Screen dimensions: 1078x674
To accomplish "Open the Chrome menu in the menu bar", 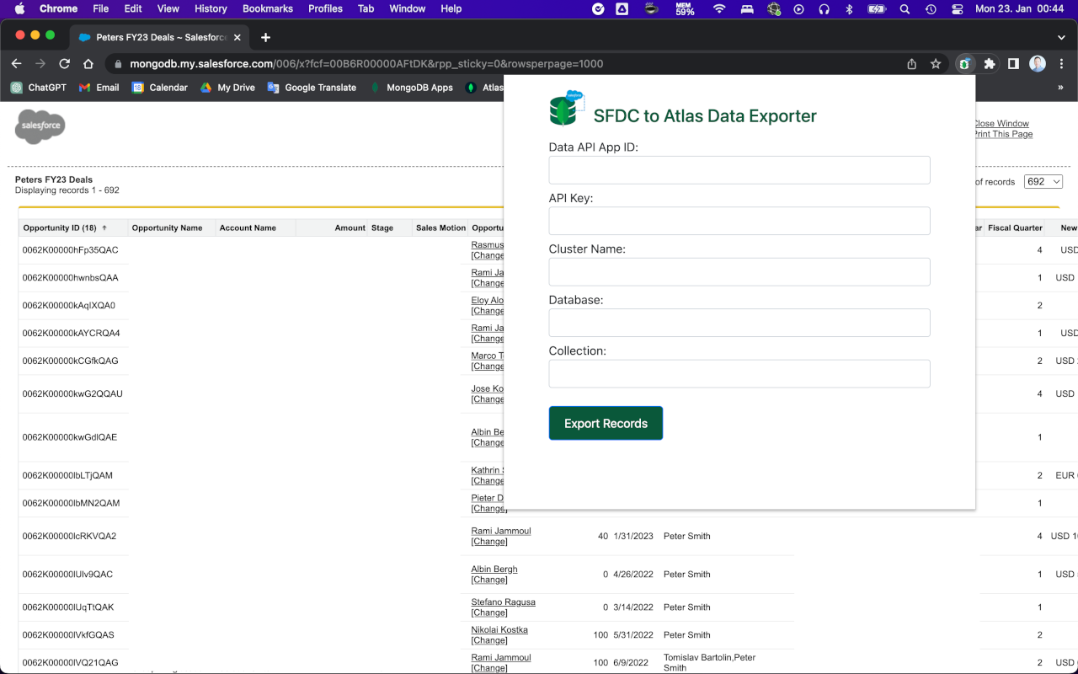I will point(59,8).
